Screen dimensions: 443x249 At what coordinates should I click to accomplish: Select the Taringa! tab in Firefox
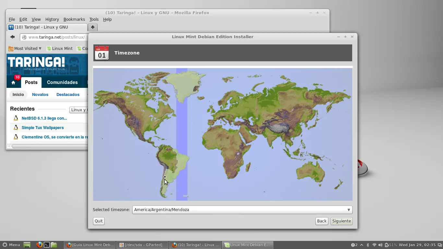(47, 27)
